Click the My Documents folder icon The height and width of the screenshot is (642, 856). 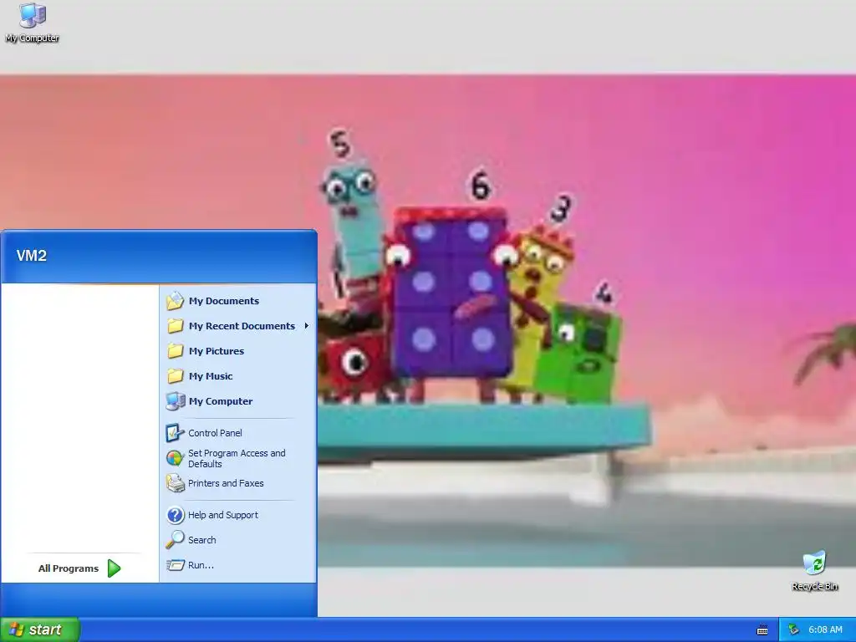[176, 301]
